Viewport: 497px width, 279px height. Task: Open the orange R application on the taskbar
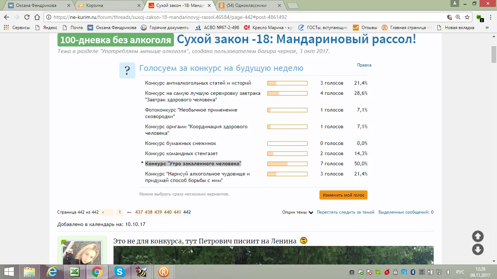164,272
